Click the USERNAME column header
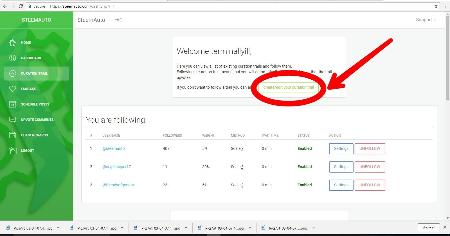 [x=111, y=136]
